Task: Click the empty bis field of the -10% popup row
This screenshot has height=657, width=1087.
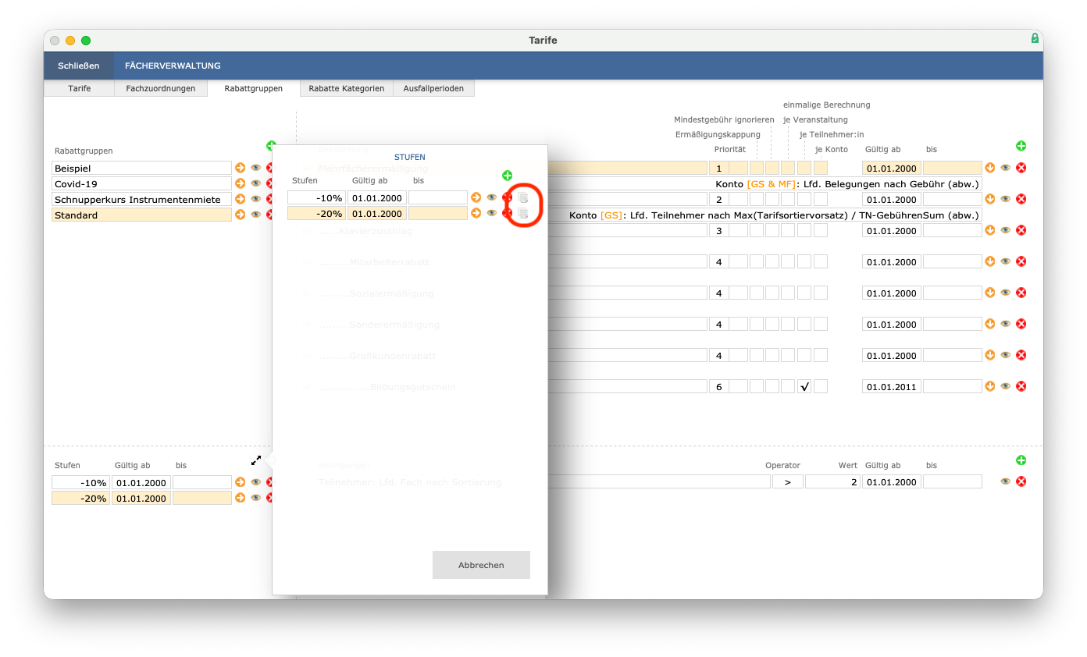Action: pos(437,198)
